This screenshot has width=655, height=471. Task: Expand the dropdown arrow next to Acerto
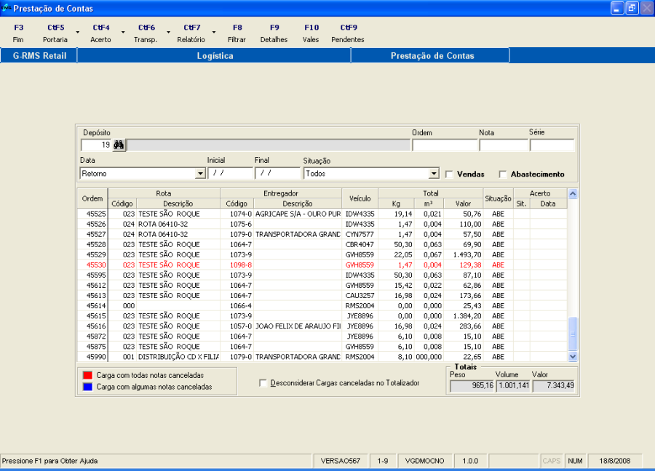[123, 33]
